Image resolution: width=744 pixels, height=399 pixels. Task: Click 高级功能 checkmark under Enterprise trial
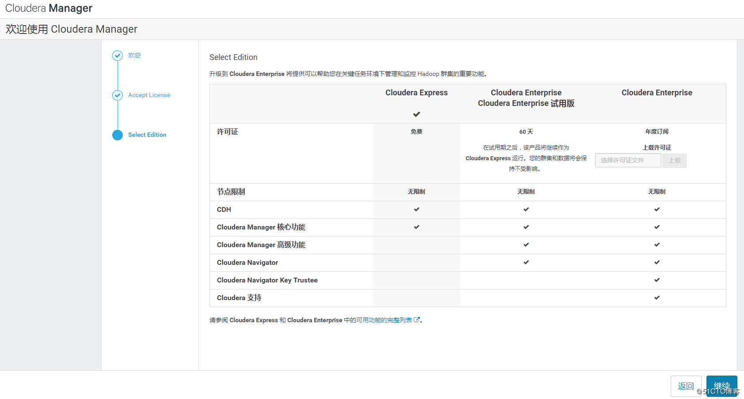[526, 245]
